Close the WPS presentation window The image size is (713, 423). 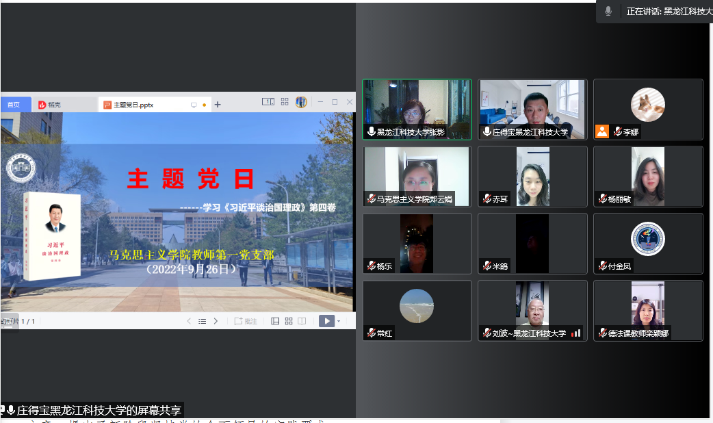pyautogui.click(x=350, y=102)
